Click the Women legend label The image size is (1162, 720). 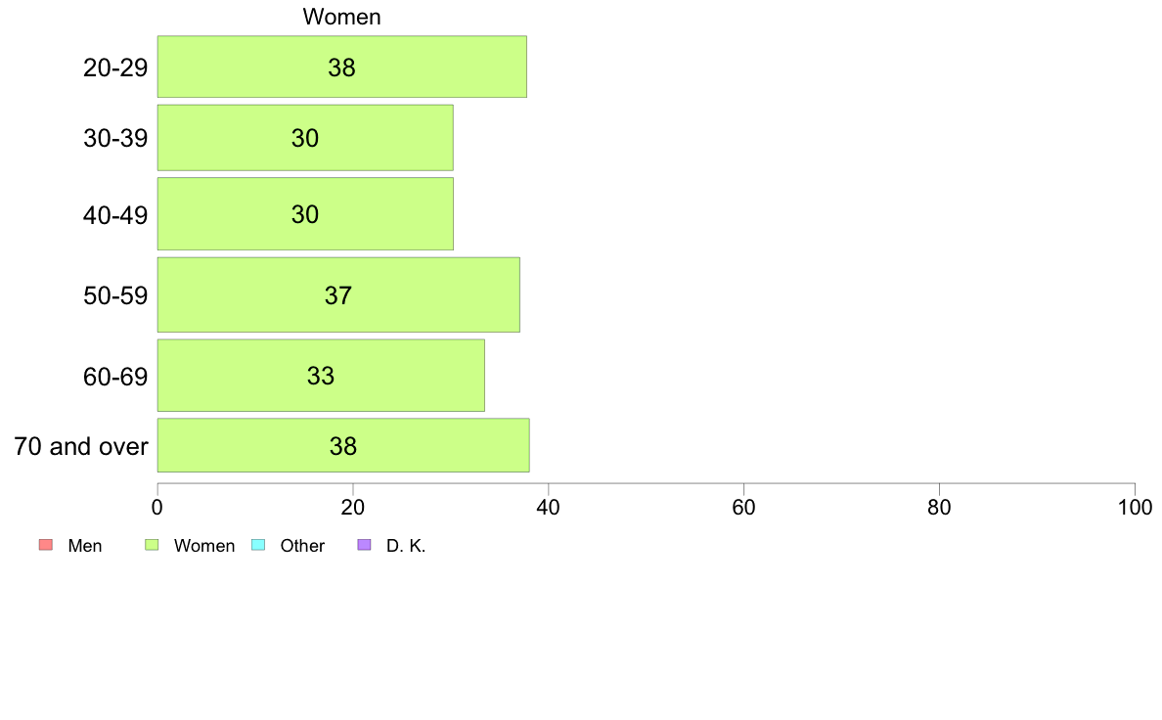[x=203, y=546]
